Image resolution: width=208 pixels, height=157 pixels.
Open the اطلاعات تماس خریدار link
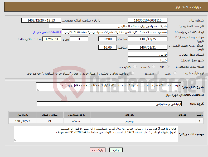(x=47, y=32)
